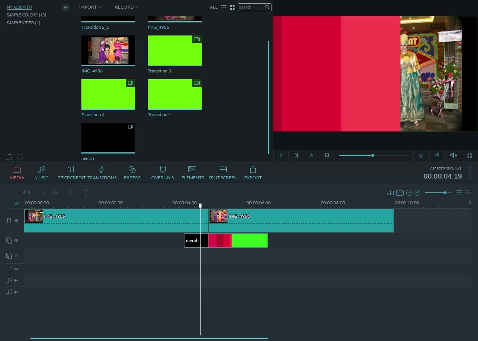Open the Filters tab
This screenshot has height=341, width=478.
132,173
